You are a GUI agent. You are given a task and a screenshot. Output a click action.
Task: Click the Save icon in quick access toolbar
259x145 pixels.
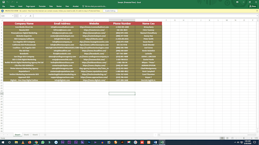[3, 2]
